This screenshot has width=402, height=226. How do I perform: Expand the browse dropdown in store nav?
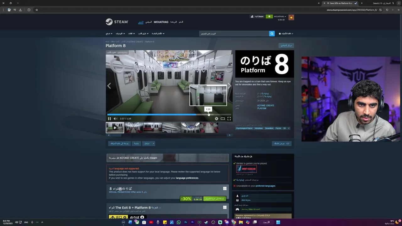click(x=109, y=34)
